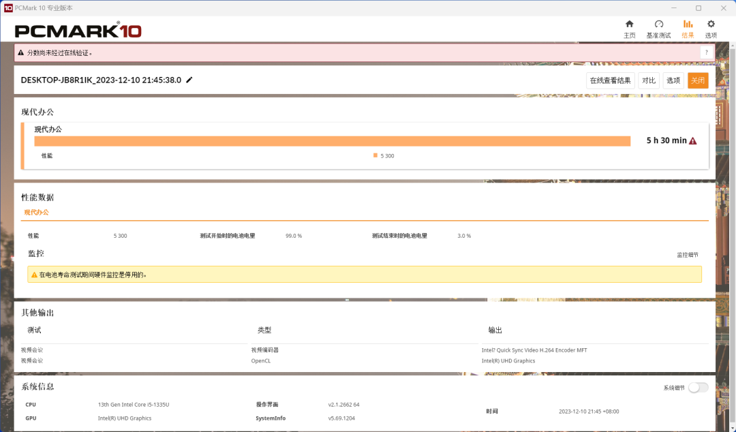This screenshot has width=736, height=432.
Task: Click the PCMark 10 app icon in the title bar
Action: [7, 8]
